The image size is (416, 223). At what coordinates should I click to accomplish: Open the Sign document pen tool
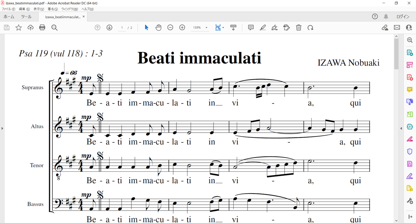click(x=275, y=28)
